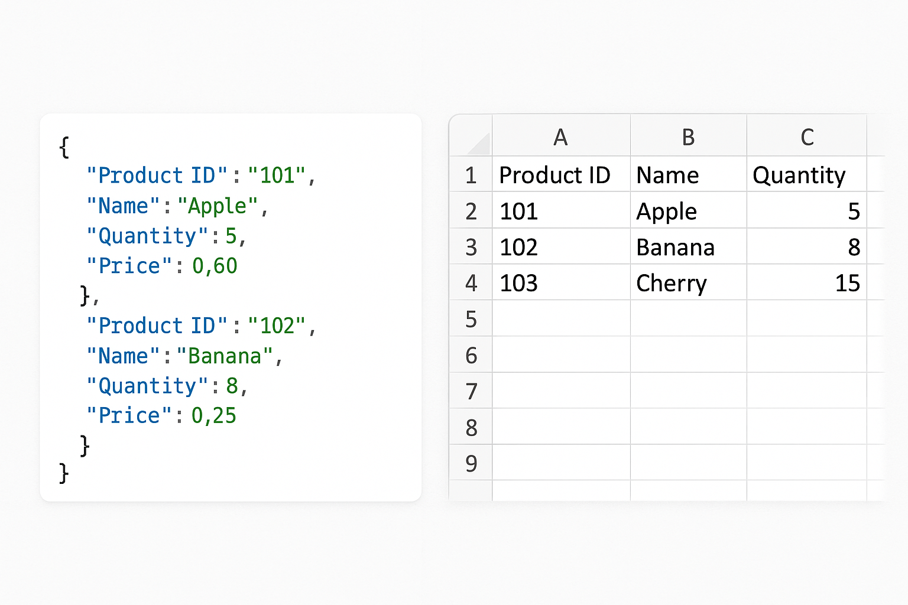Click the "Banana" string in JSON code
This screenshot has height=605, width=908.
(225, 356)
